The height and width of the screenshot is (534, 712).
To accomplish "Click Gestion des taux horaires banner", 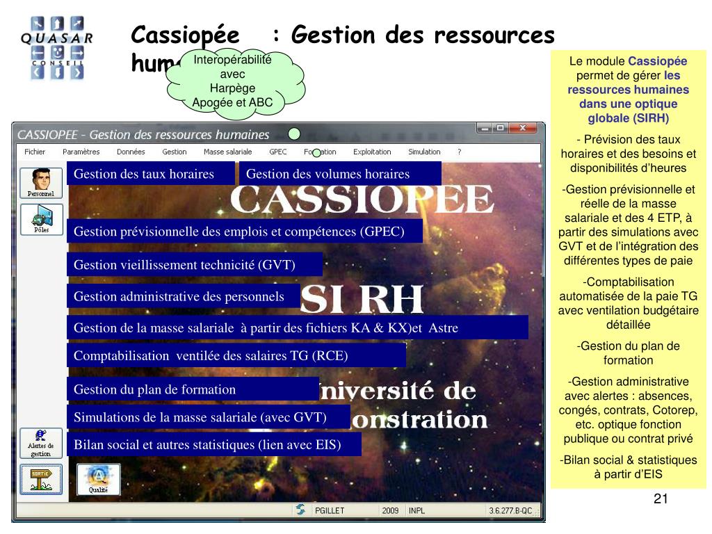I will (x=150, y=173).
